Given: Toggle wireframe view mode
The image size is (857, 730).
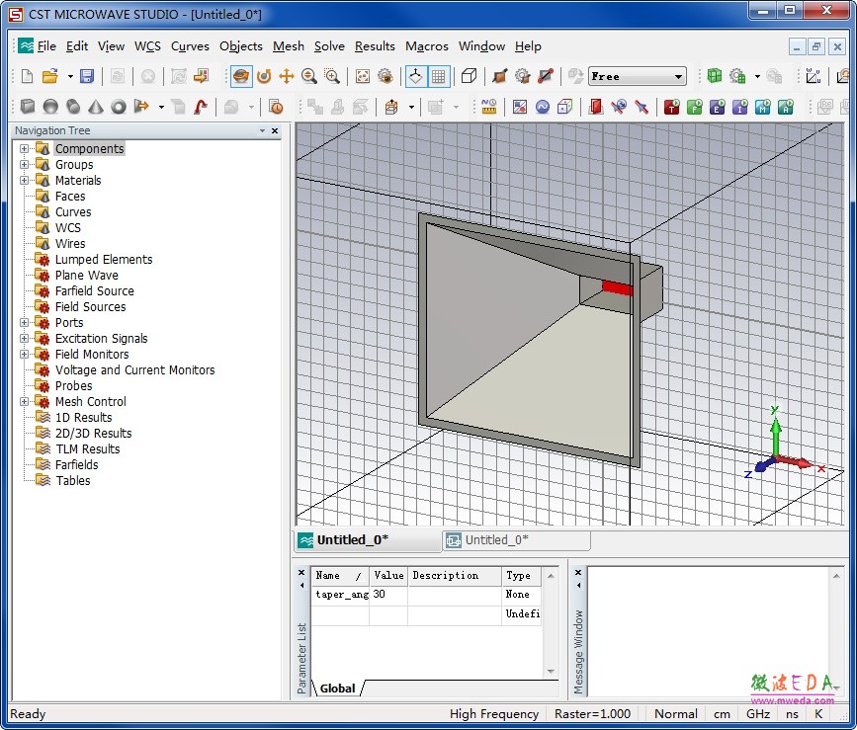Looking at the screenshot, I should (469, 76).
